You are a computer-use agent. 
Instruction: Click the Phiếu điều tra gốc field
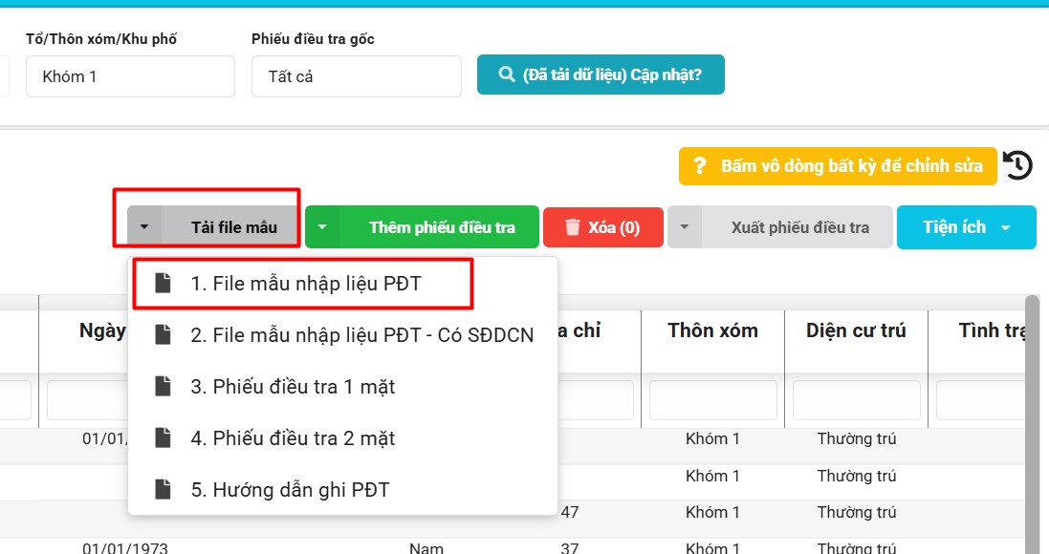click(x=356, y=76)
